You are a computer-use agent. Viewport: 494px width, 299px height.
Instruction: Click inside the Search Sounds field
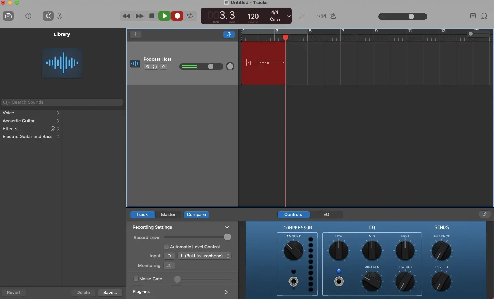tap(62, 102)
